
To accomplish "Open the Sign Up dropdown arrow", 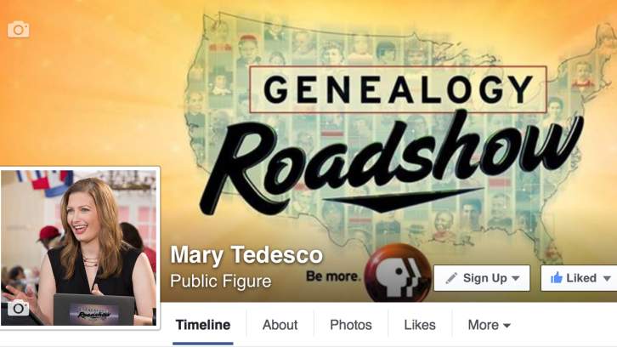I will point(515,278).
